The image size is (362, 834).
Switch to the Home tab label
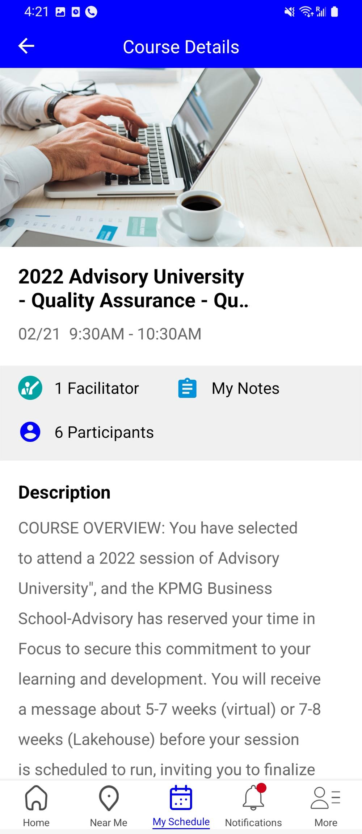point(36,822)
